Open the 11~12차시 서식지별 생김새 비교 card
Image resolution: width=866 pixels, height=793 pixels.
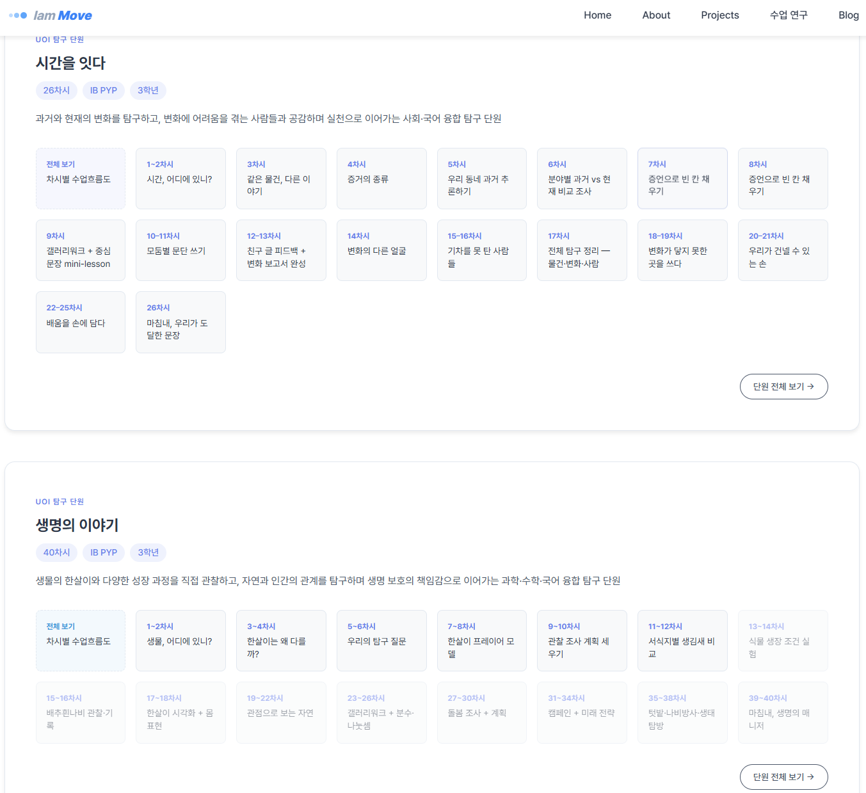click(682, 641)
